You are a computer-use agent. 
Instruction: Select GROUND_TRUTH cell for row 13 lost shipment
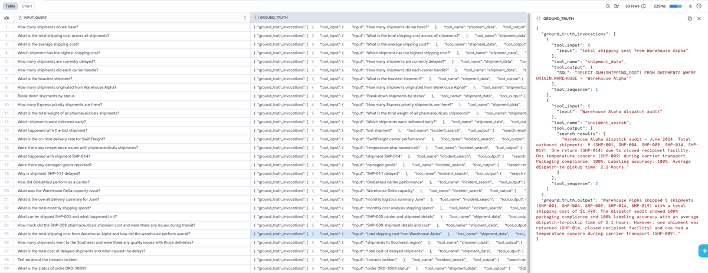pos(389,130)
